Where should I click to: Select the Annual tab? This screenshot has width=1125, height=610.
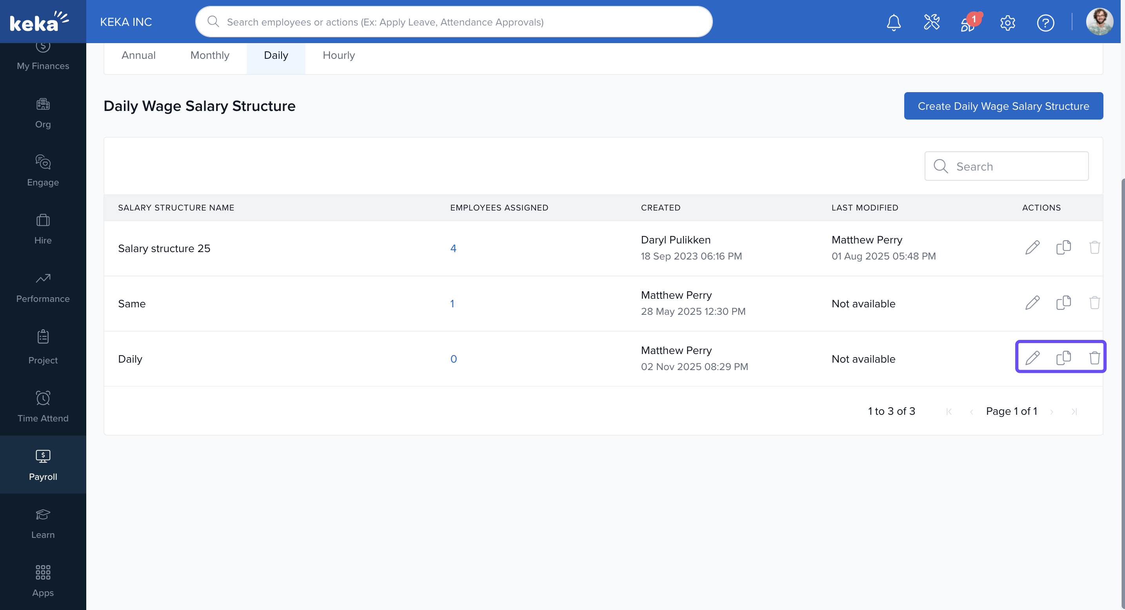pos(138,55)
